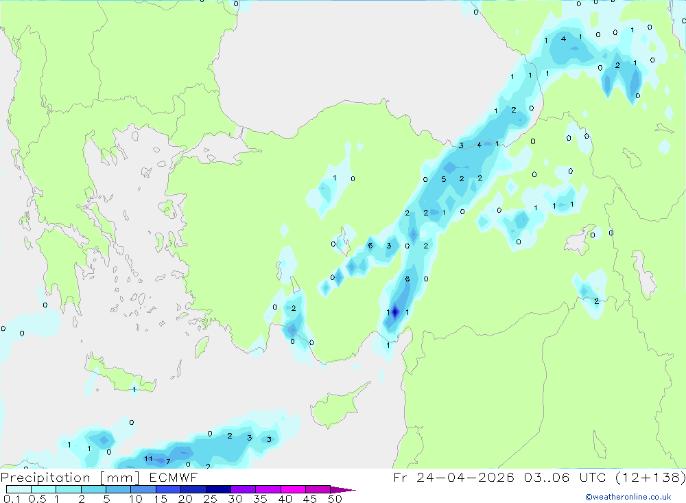The image size is (686, 503).
Task: Select the 5–10 mm legend color swatch
Action: coord(119,489)
